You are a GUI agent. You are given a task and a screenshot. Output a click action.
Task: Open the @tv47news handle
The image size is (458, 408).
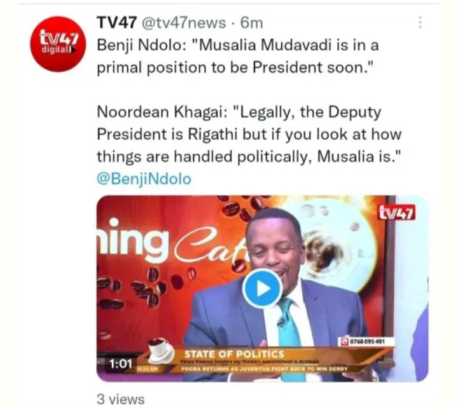pos(184,23)
